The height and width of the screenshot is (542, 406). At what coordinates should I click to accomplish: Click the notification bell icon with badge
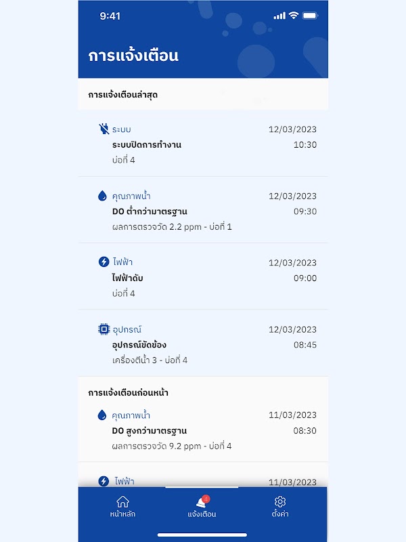[202, 502]
